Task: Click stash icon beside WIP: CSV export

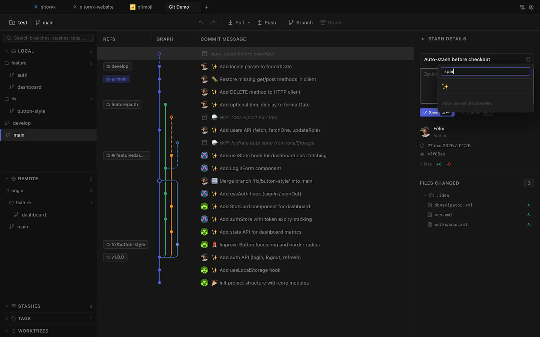Action: (204, 117)
